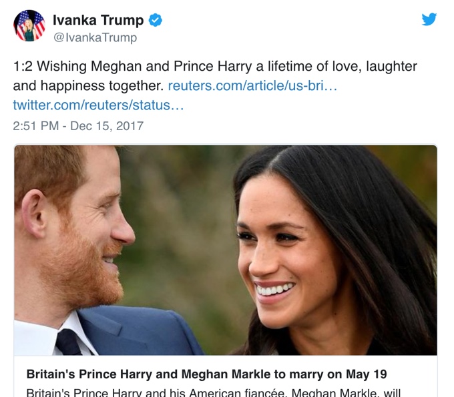Click the blue verified badge
Viewport: 454px width, 397px height.
tap(155, 20)
